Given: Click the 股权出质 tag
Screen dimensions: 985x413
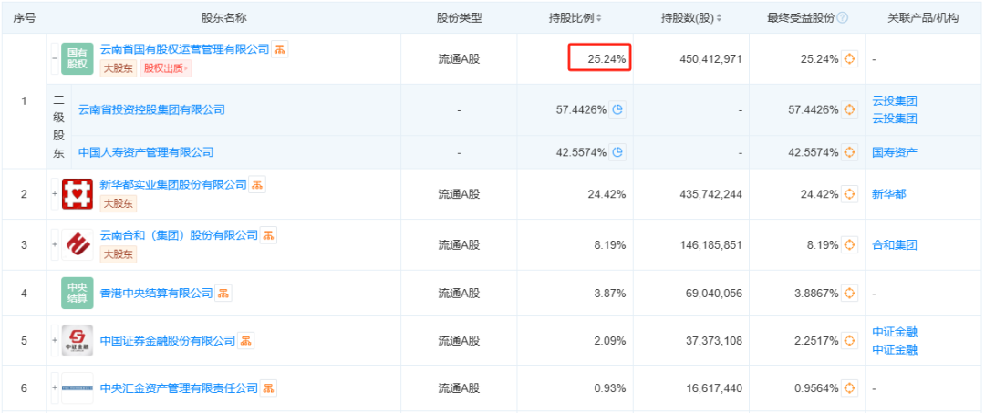Looking at the screenshot, I should (x=166, y=68).
